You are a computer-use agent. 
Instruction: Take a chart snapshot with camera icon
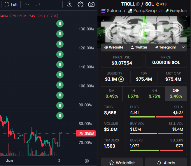(x=91, y=4)
